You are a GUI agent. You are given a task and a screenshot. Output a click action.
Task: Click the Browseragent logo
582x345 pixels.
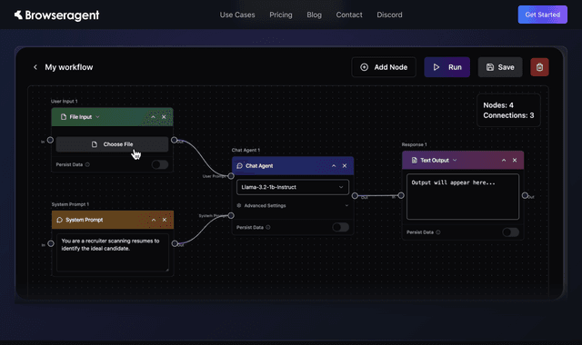click(56, 15)
